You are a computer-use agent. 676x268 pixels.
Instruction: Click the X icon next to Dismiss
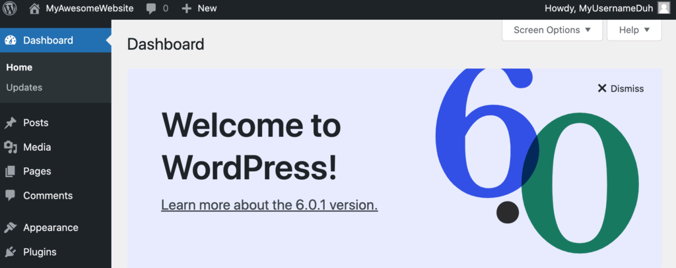[x=602, y=88]
